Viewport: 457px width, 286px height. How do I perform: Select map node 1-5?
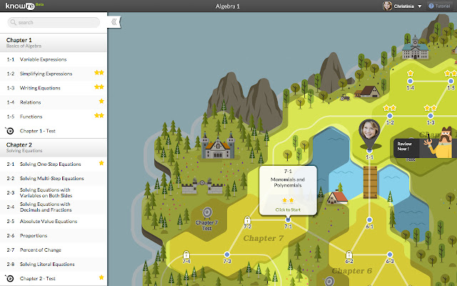pos(451,81)
